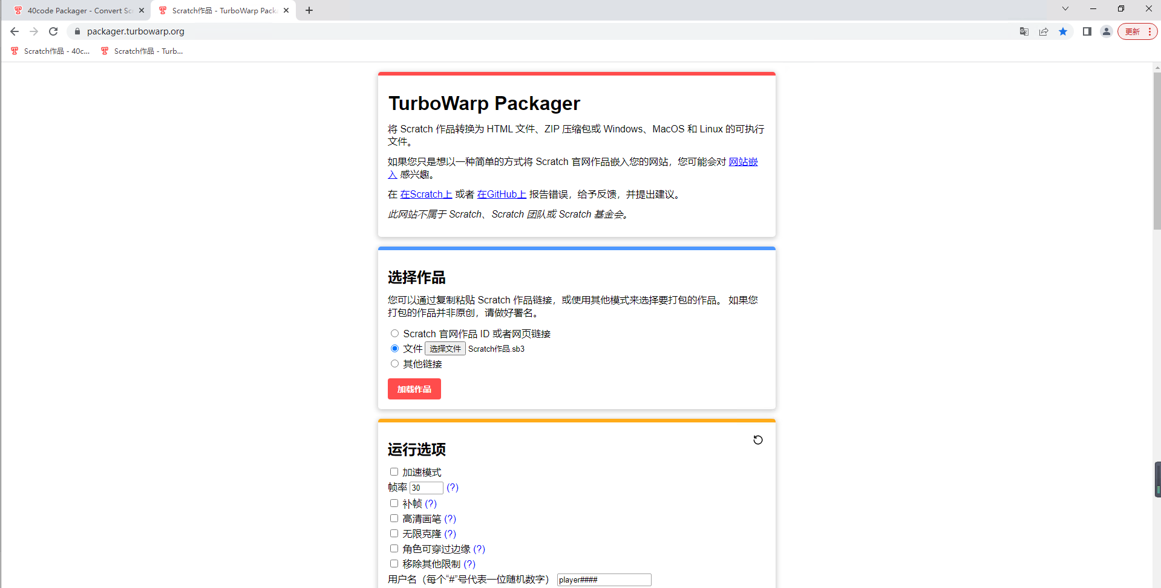Click the reset options icon in 运行选项
1161x588 pixels.
click(758, 440)
